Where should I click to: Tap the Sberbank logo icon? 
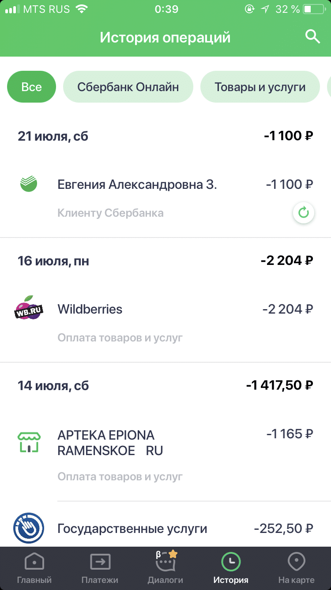coord(29,184)
